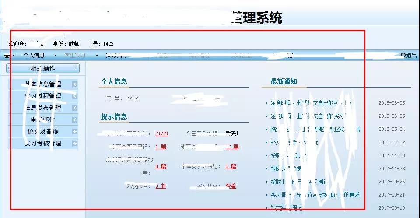Screen dimensions: 420x218
Task: Open the 学生实习 navigation menu
Action: click(75, 55)
